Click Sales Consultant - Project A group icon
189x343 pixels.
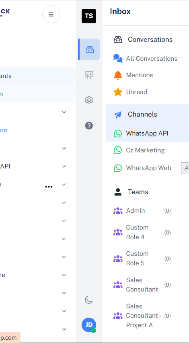pos(118,316)
